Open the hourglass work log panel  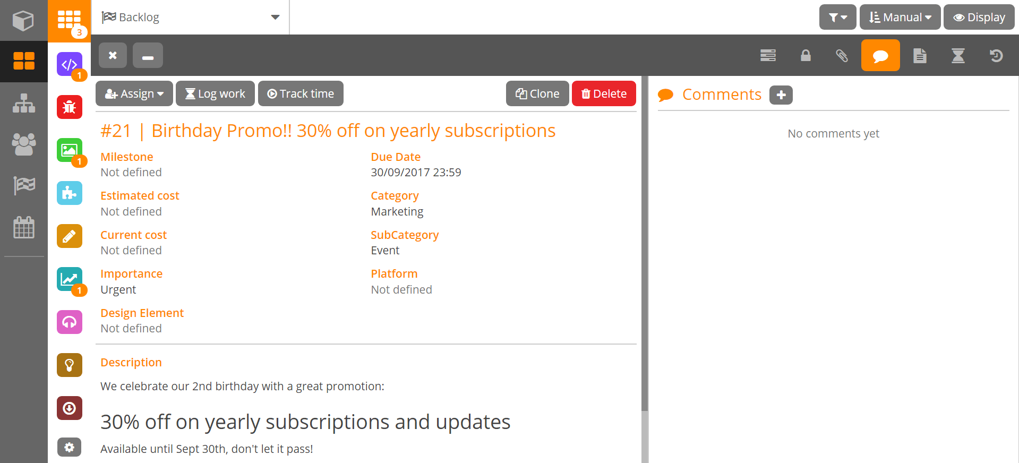958,56
